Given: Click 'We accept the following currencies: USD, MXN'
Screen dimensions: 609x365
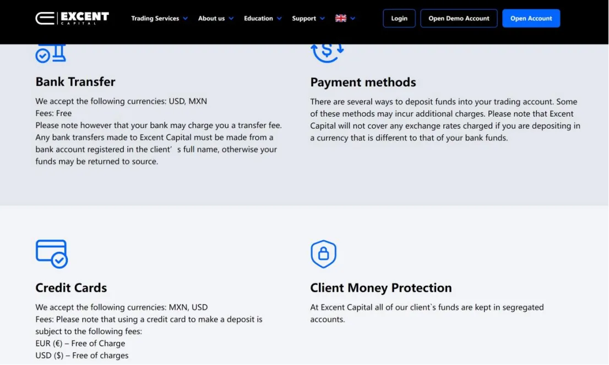Looking at the screenshot, I should click(121, 101).
